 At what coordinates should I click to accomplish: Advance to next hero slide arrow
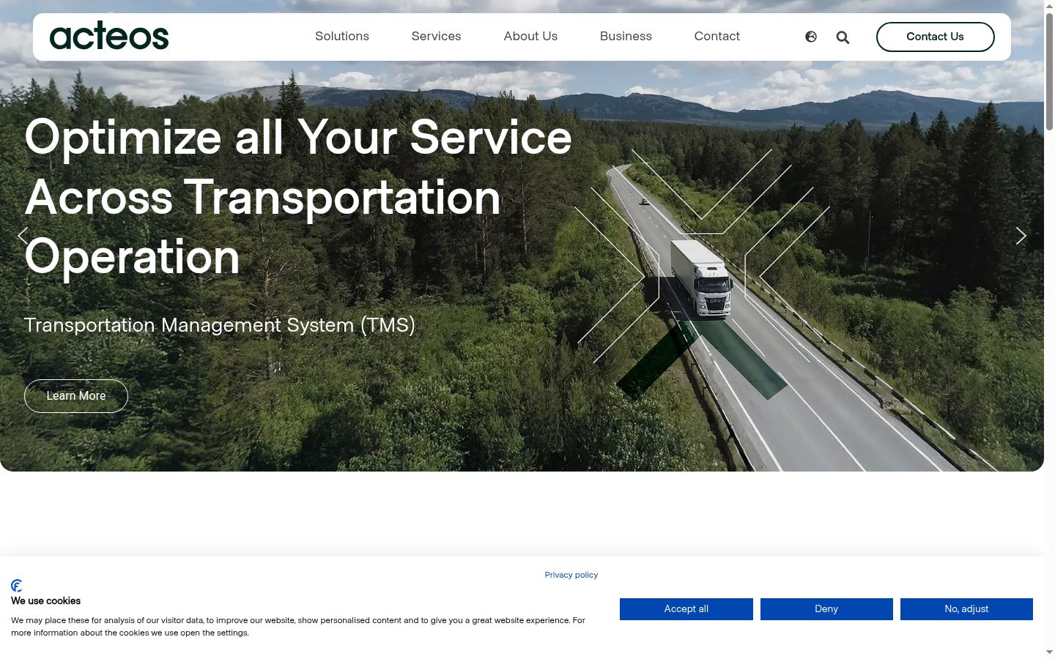[1021, 236]
